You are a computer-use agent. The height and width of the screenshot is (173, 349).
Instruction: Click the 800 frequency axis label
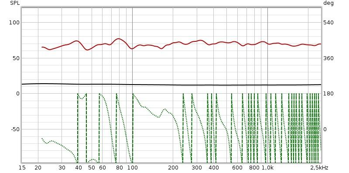[x=254, y=167]
